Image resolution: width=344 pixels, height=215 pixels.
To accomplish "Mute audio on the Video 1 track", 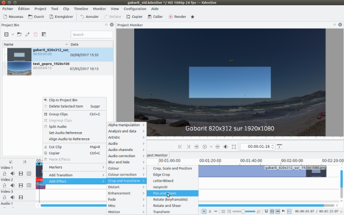I will (12, 174).
